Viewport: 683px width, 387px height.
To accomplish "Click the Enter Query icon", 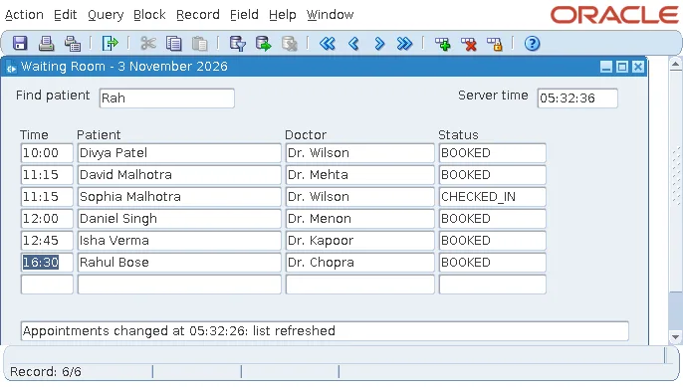I will tap(237, 44).
